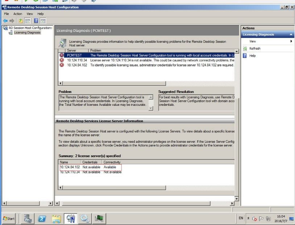Viewport: 295px width, 225px height.
Task: Click Help in the Actions pane
Action: coord(252,56)
